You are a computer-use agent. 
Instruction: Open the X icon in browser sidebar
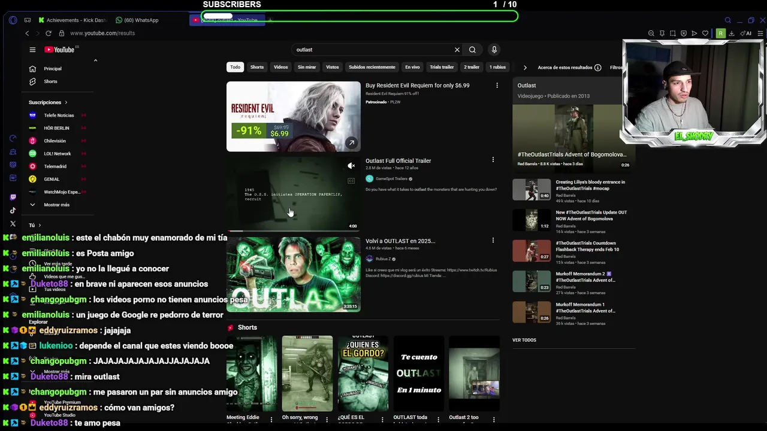tap(13, 224)
